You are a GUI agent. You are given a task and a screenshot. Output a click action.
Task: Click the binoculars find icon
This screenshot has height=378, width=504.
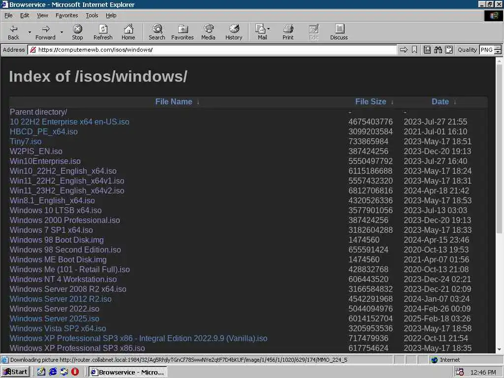click(x=438, y=50)
